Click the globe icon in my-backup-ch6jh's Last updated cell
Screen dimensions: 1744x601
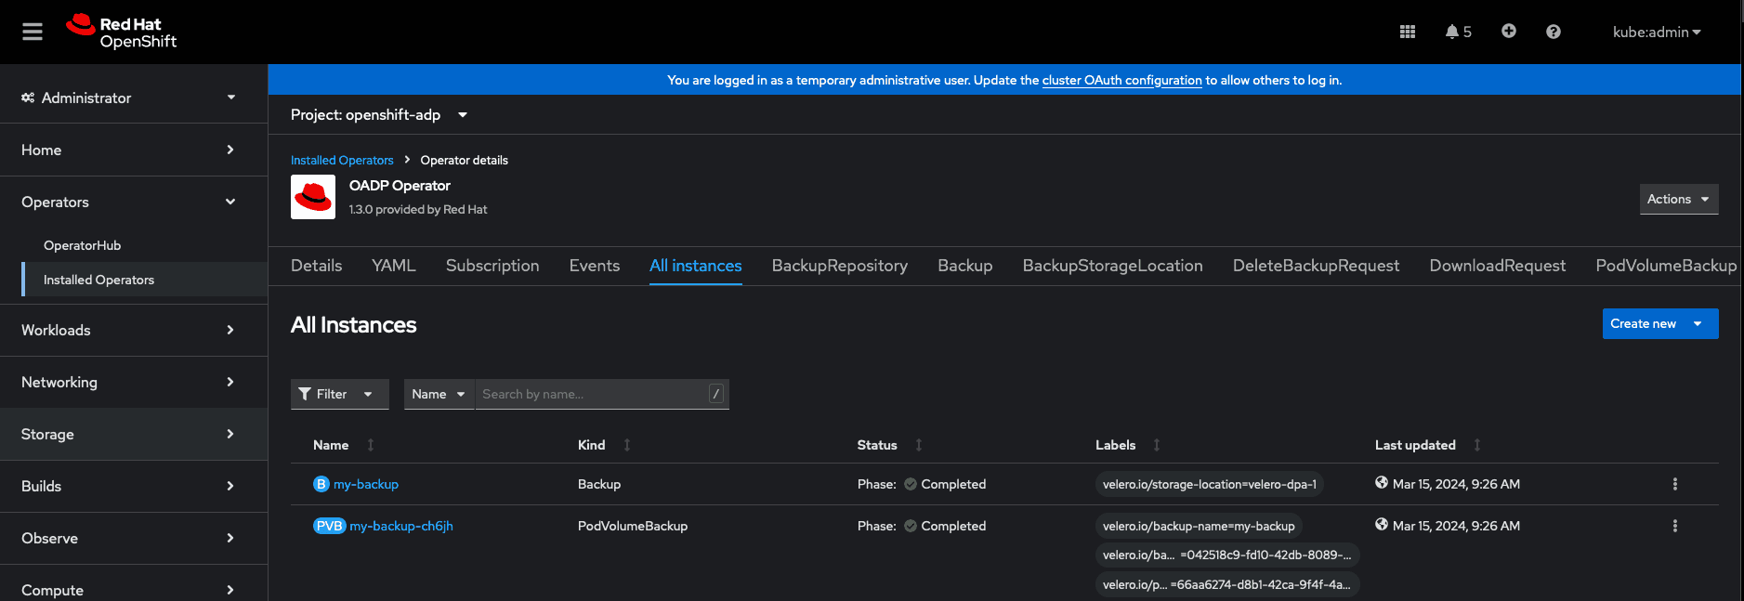pos(1382,525)
